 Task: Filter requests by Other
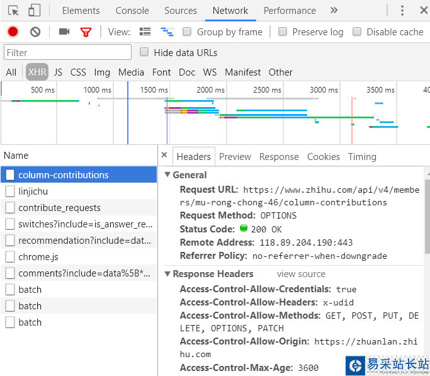tap(280, 72)
